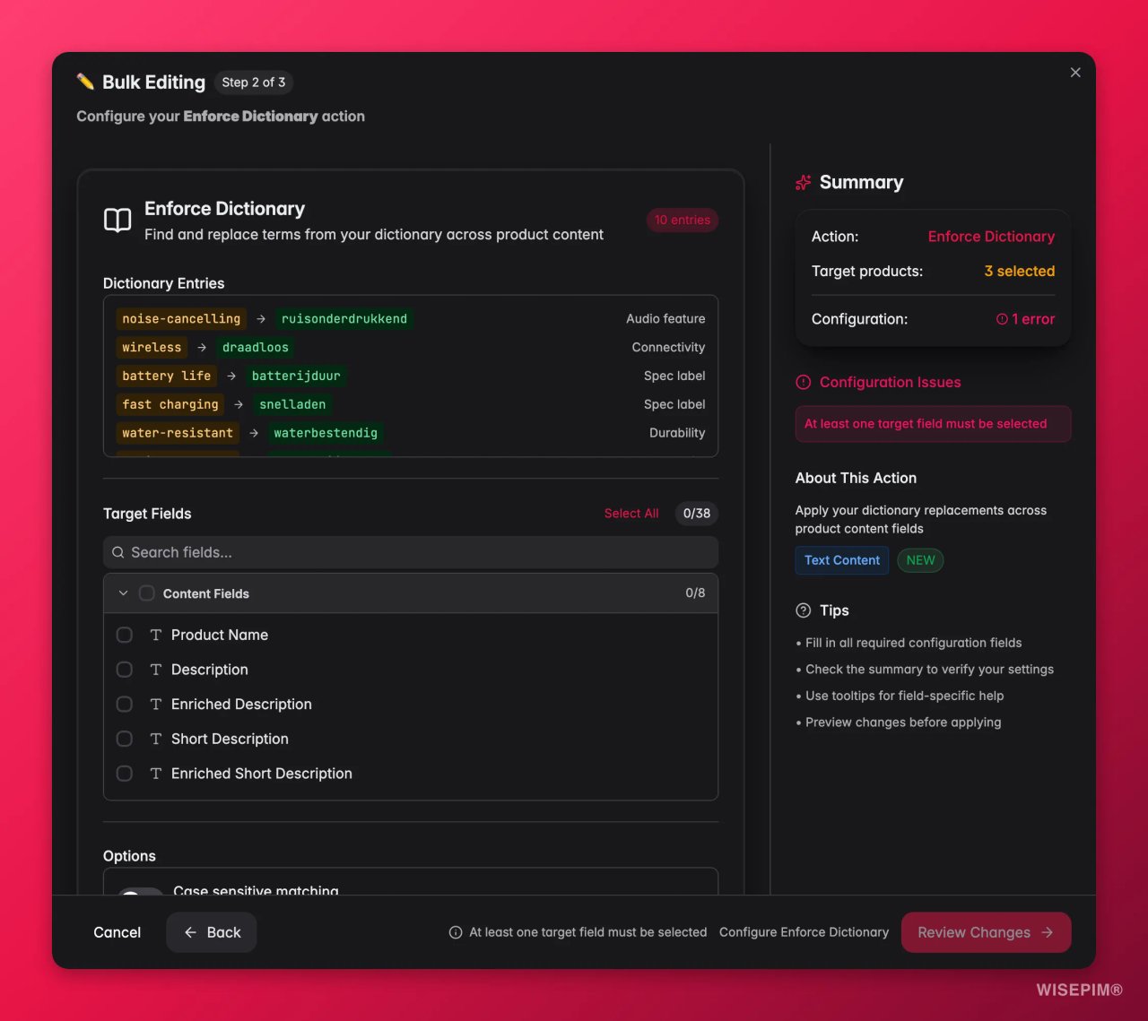
Task: Click the 3 selected target products value
Action: (x=1020, y=271)
